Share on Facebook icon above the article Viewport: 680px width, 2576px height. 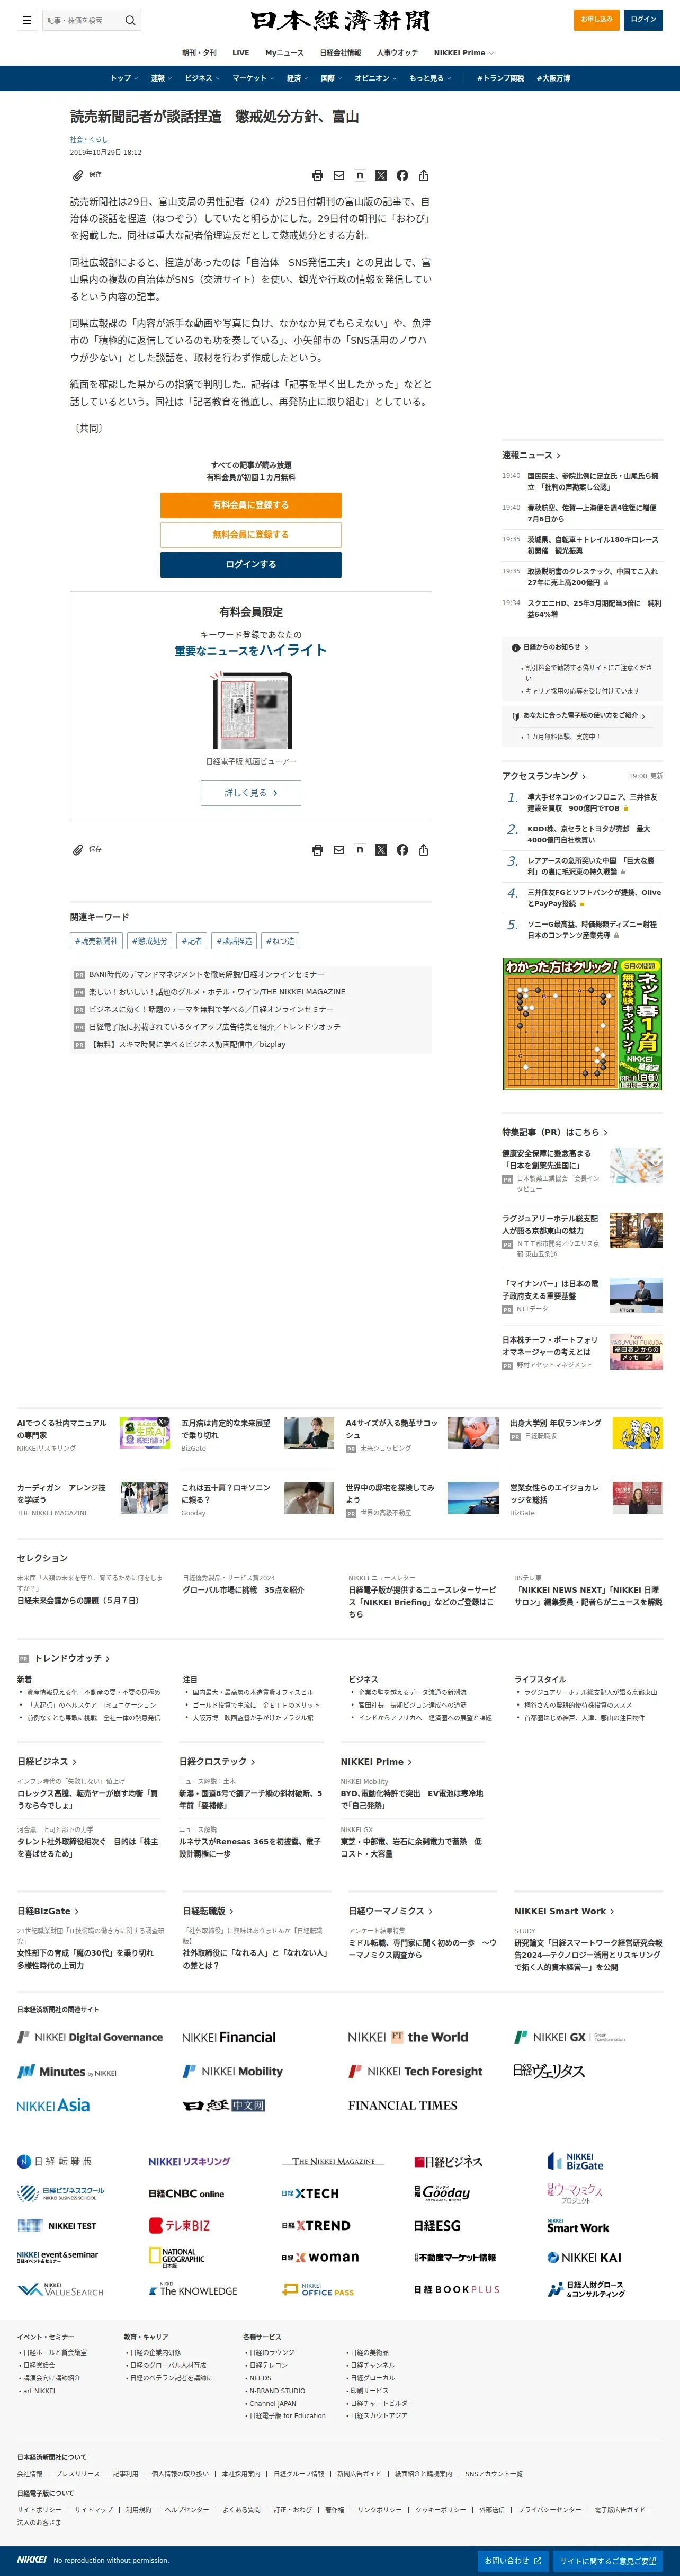pos(402,175)
